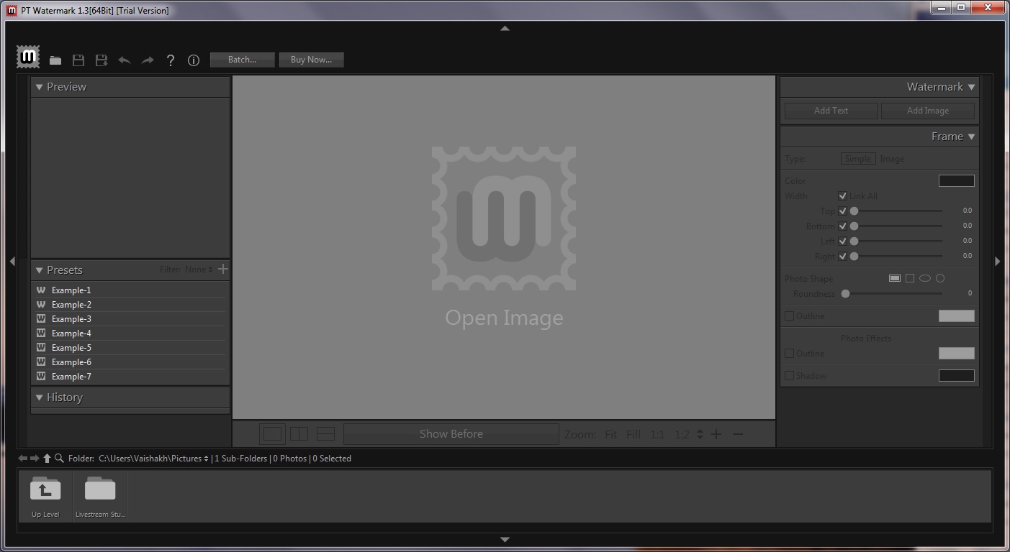1010x552 pixels.
Task: Go up one folder with up arrow
Action: 47,458
